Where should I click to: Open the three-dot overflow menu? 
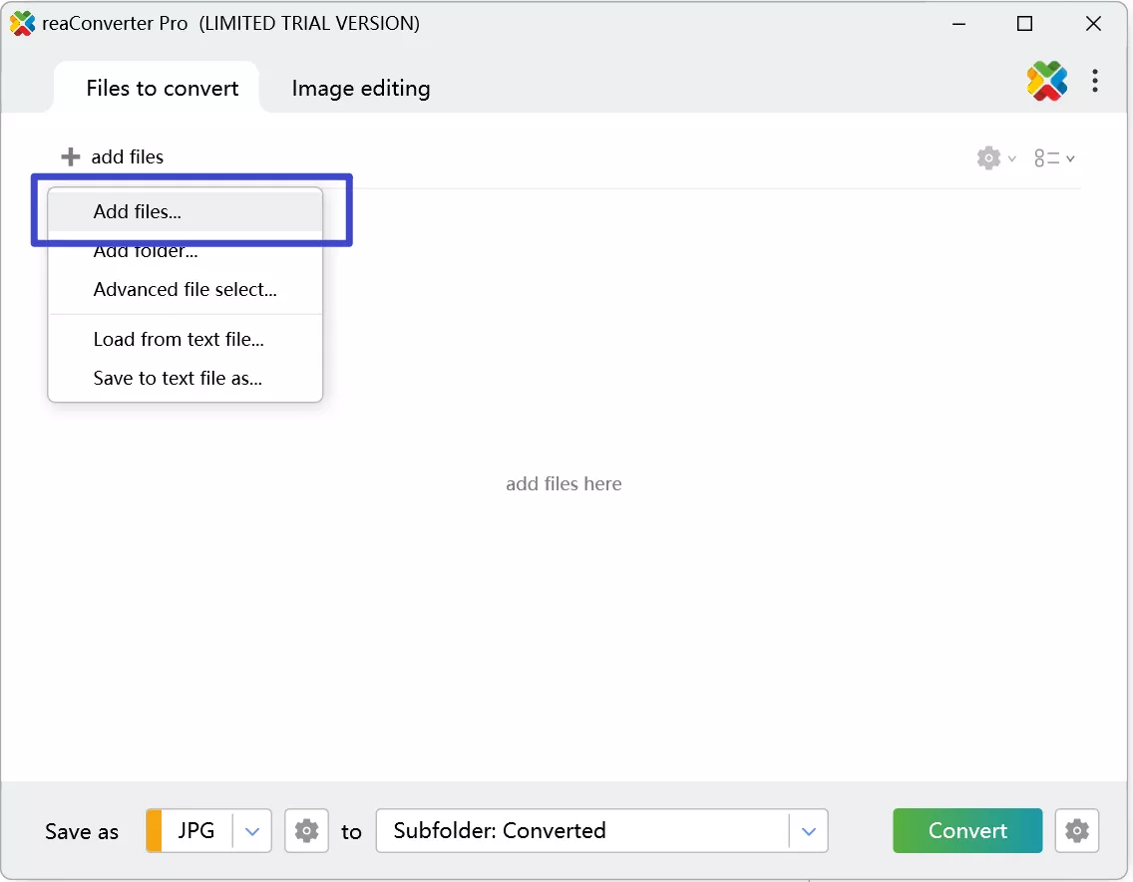1095,81
